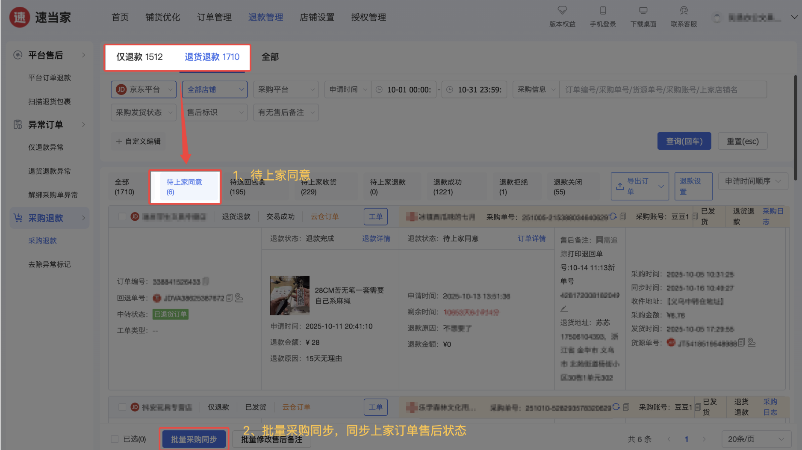Open the 京东平台 platform dropdown
The height and width of the screenshot is (450, 802).
144,89
